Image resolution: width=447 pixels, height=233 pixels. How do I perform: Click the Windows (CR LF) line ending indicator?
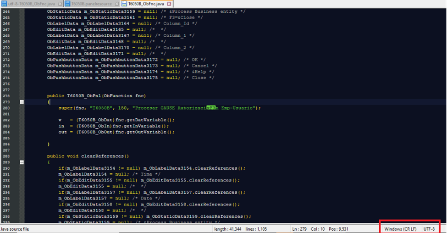click(x=400, y=229)
